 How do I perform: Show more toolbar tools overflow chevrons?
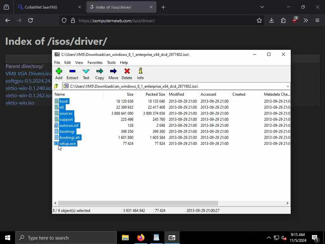tap(306, 20)
